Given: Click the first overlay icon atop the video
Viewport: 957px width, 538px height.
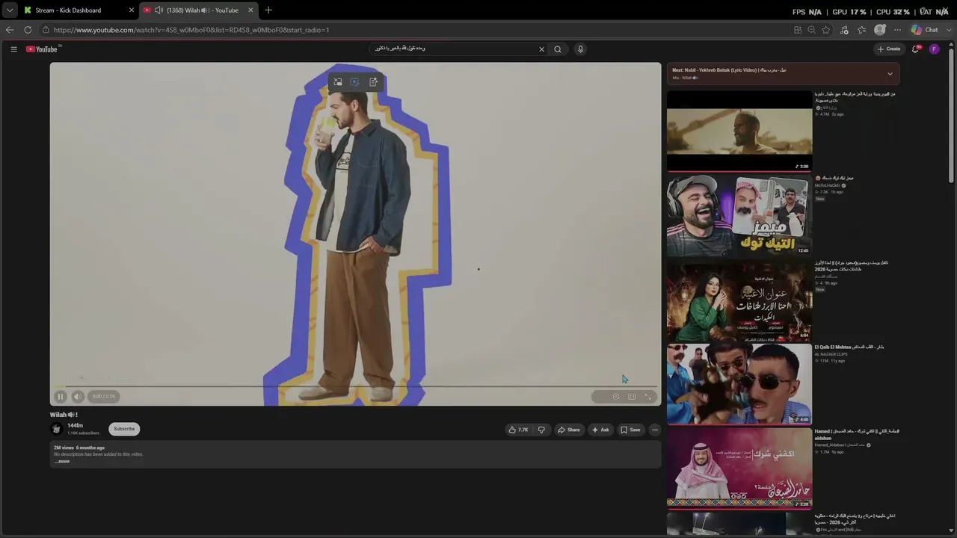Looking at the screenshot, I should click(x=338, y=82).
